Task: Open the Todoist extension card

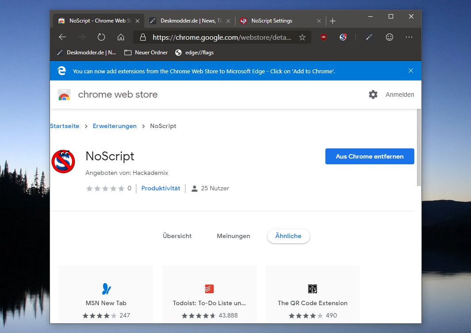Action: pos(209,294)
